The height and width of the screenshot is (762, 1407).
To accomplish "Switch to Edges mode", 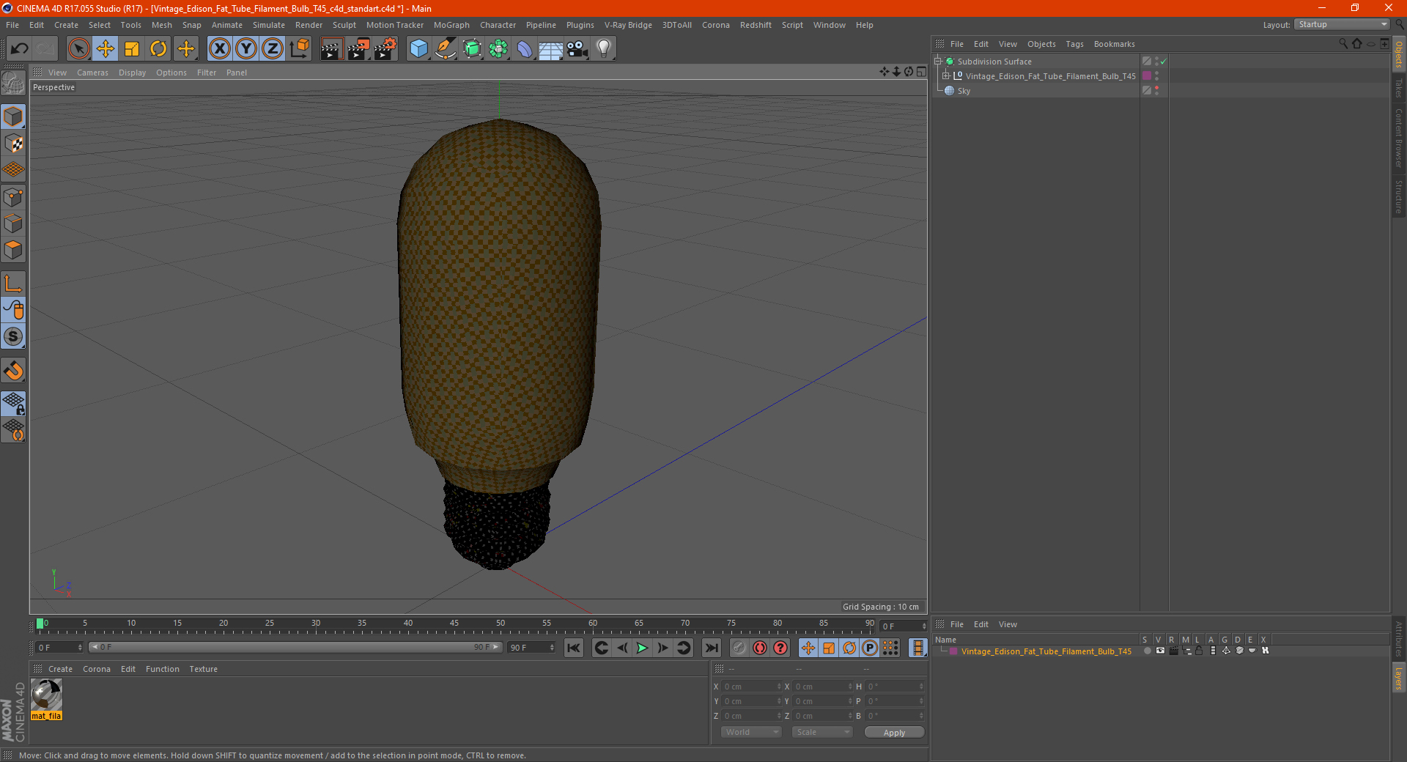I will [13, 223].
